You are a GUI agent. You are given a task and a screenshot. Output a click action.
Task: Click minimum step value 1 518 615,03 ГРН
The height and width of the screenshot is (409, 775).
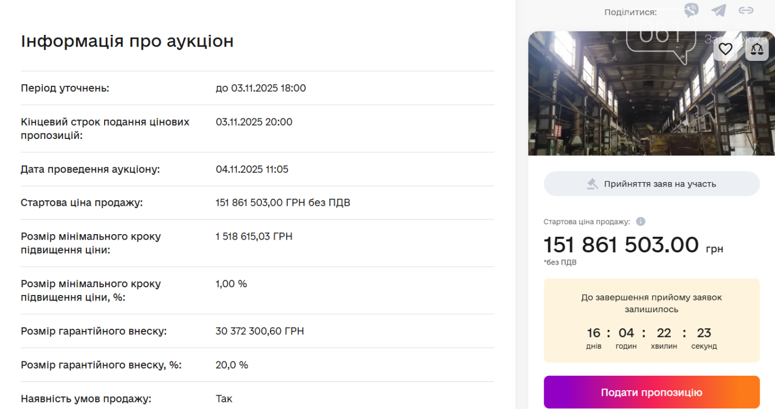[254, 237]
